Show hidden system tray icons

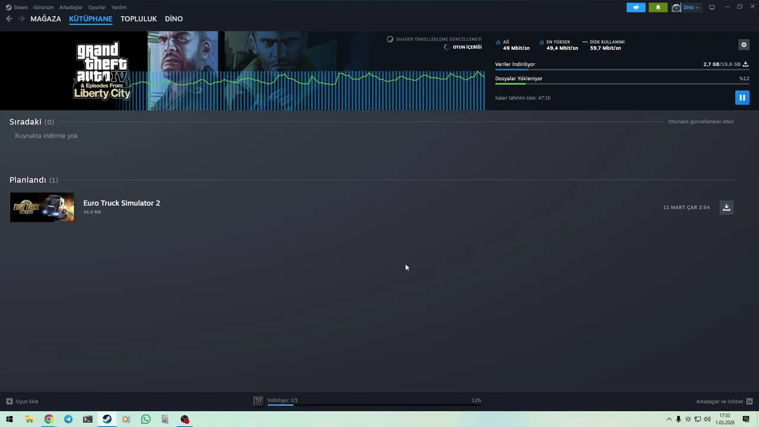coord(669,419)
